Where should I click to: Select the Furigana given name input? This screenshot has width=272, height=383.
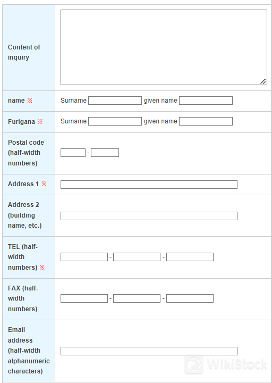[x=206, y=121]
